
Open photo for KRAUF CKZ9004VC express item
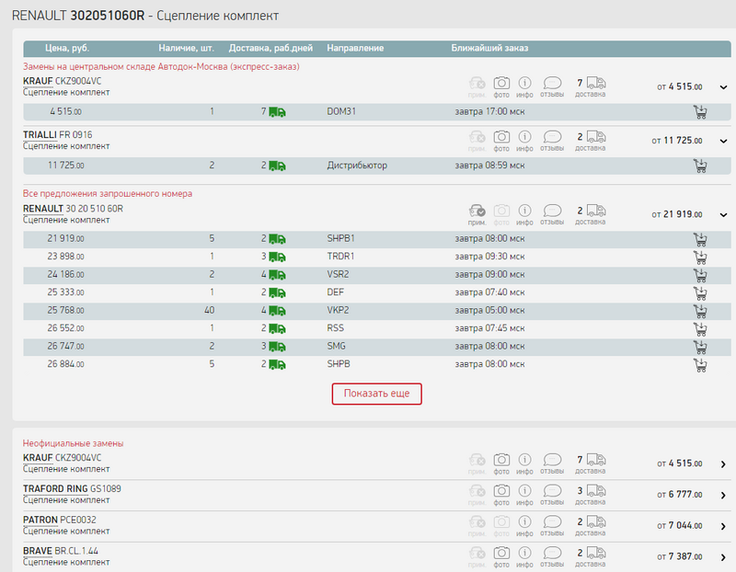[x=501, y=86]
